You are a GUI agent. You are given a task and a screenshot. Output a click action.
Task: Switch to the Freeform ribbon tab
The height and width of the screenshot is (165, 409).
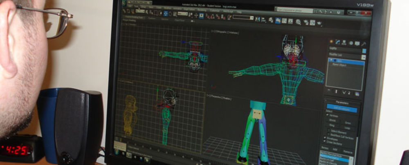click(152, 18)
